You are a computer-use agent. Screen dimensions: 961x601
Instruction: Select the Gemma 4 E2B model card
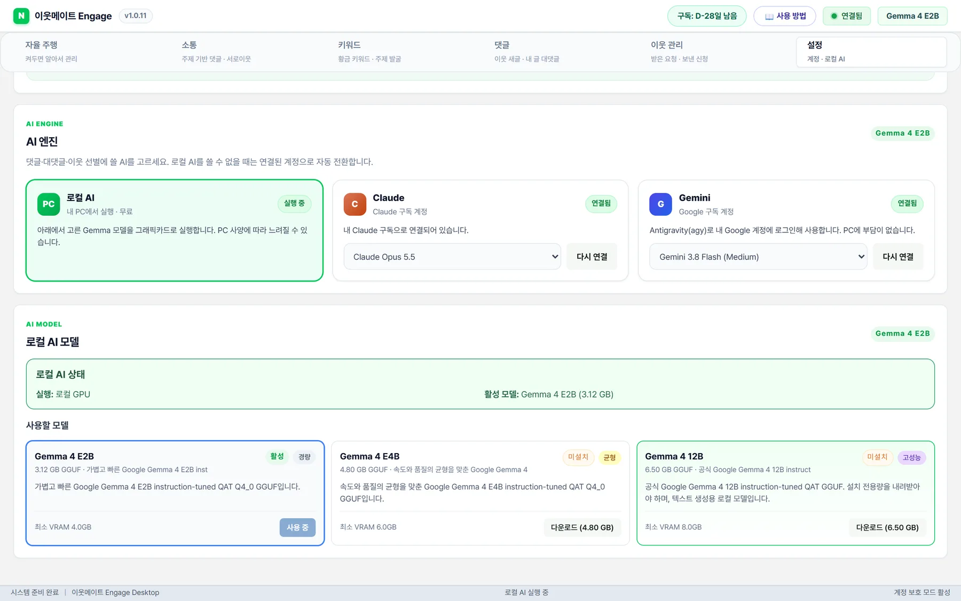(175, 493)
